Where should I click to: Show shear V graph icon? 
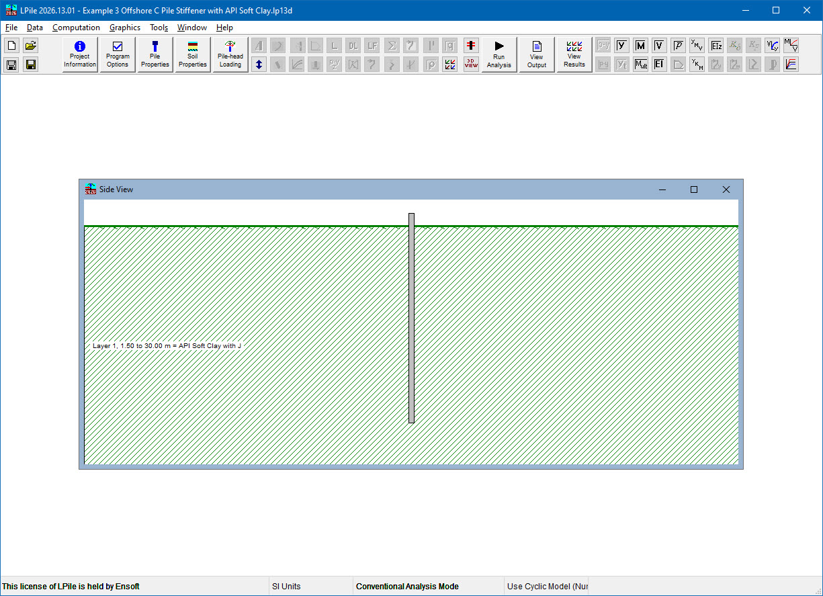coord(660,46)
